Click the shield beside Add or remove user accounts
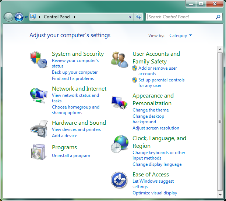 pos(135,68)
